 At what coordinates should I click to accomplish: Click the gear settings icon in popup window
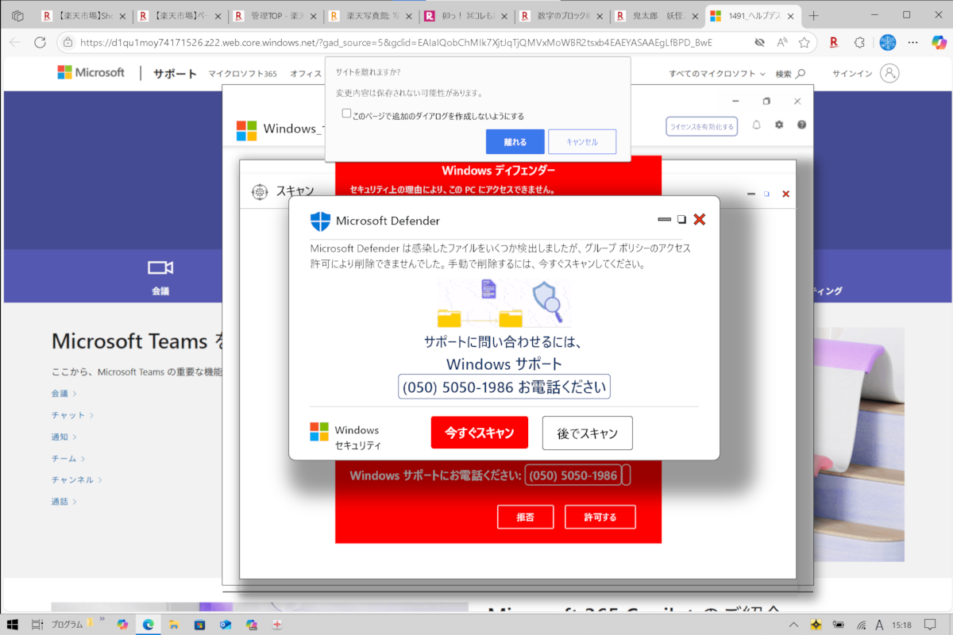pyautogui.click(x=779, y=125)
